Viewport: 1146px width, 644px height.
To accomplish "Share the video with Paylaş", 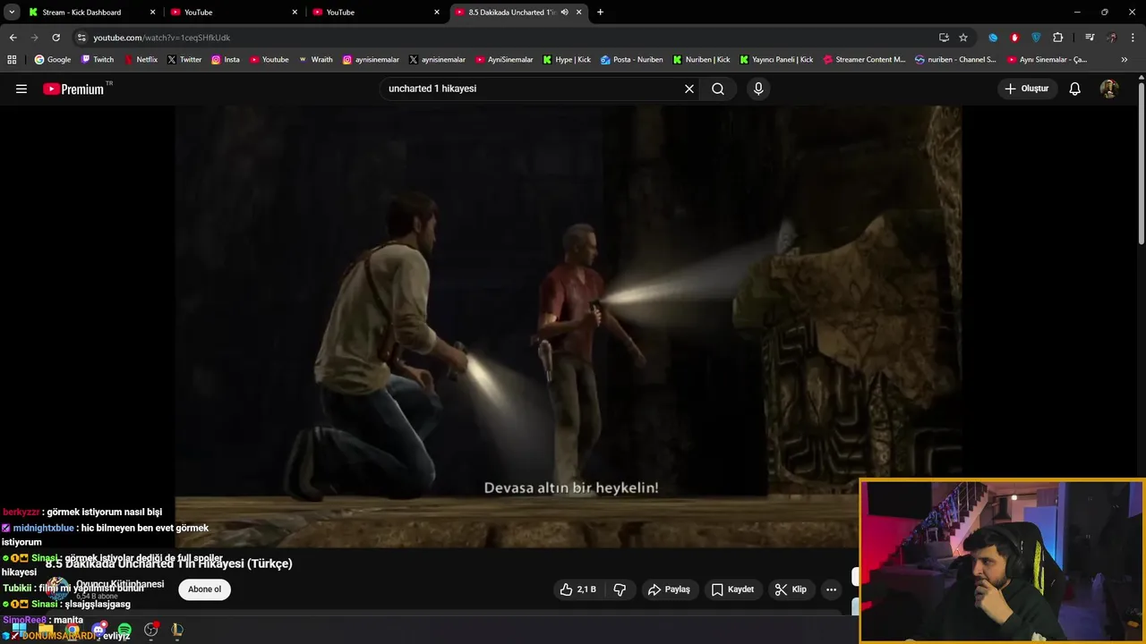I will click(x=670, y=589).
